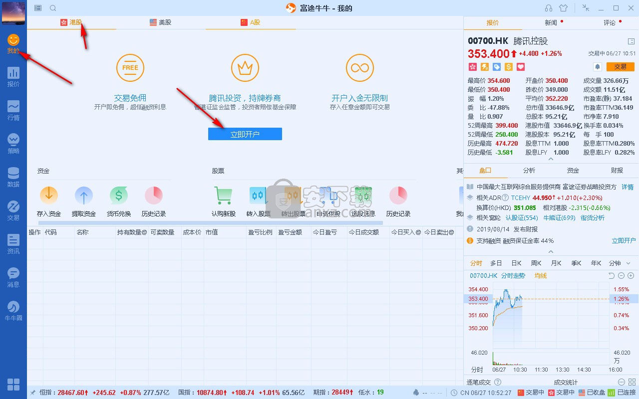Select the 新闻 tab in right panel
Screen dimensions: 639x399
(551, 23)
